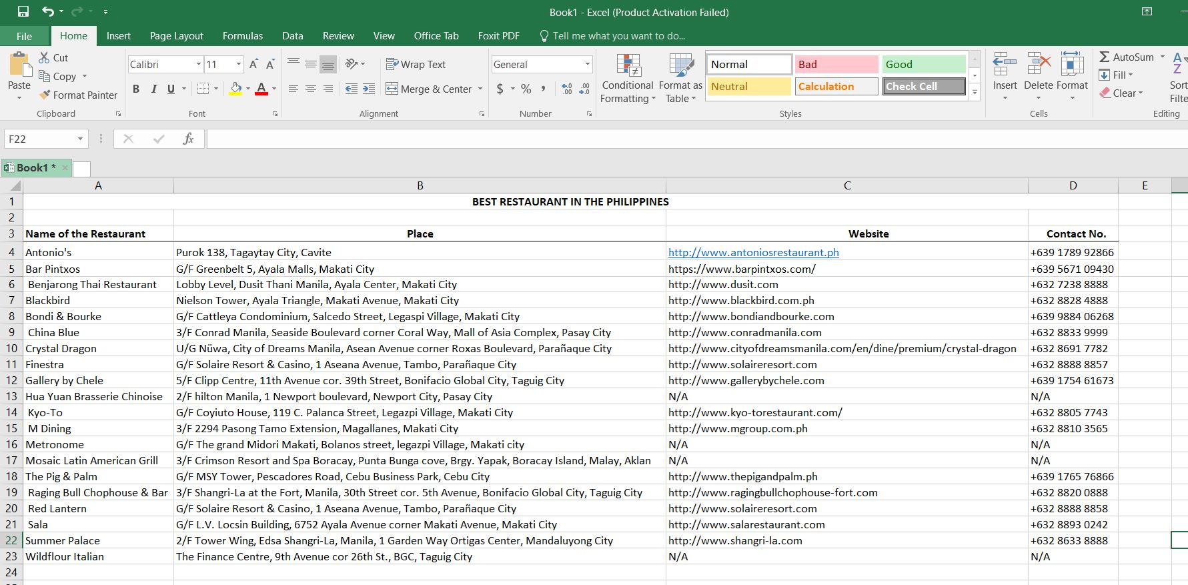Click the yellow Fill Color button
The image size is (1188, 585).
coord(235,89)
